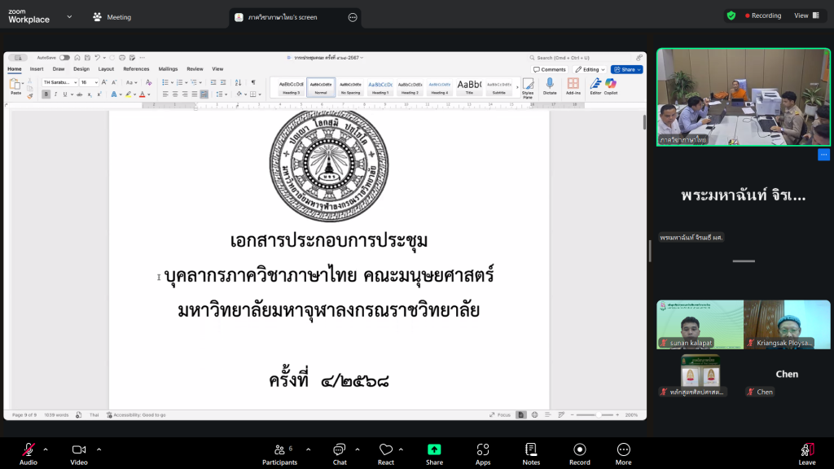
Task: Click the Word zoom level slider
Action: click(x=595, y=414)
